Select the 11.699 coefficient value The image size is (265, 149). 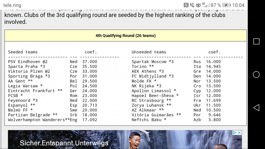click(x=213, y=100)
